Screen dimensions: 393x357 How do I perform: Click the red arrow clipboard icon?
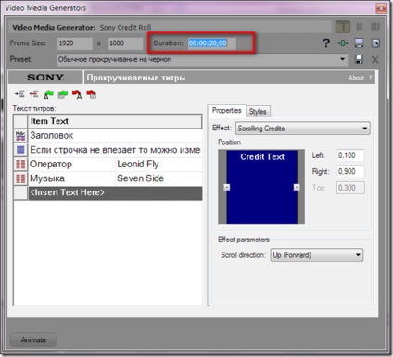point(92,94)
